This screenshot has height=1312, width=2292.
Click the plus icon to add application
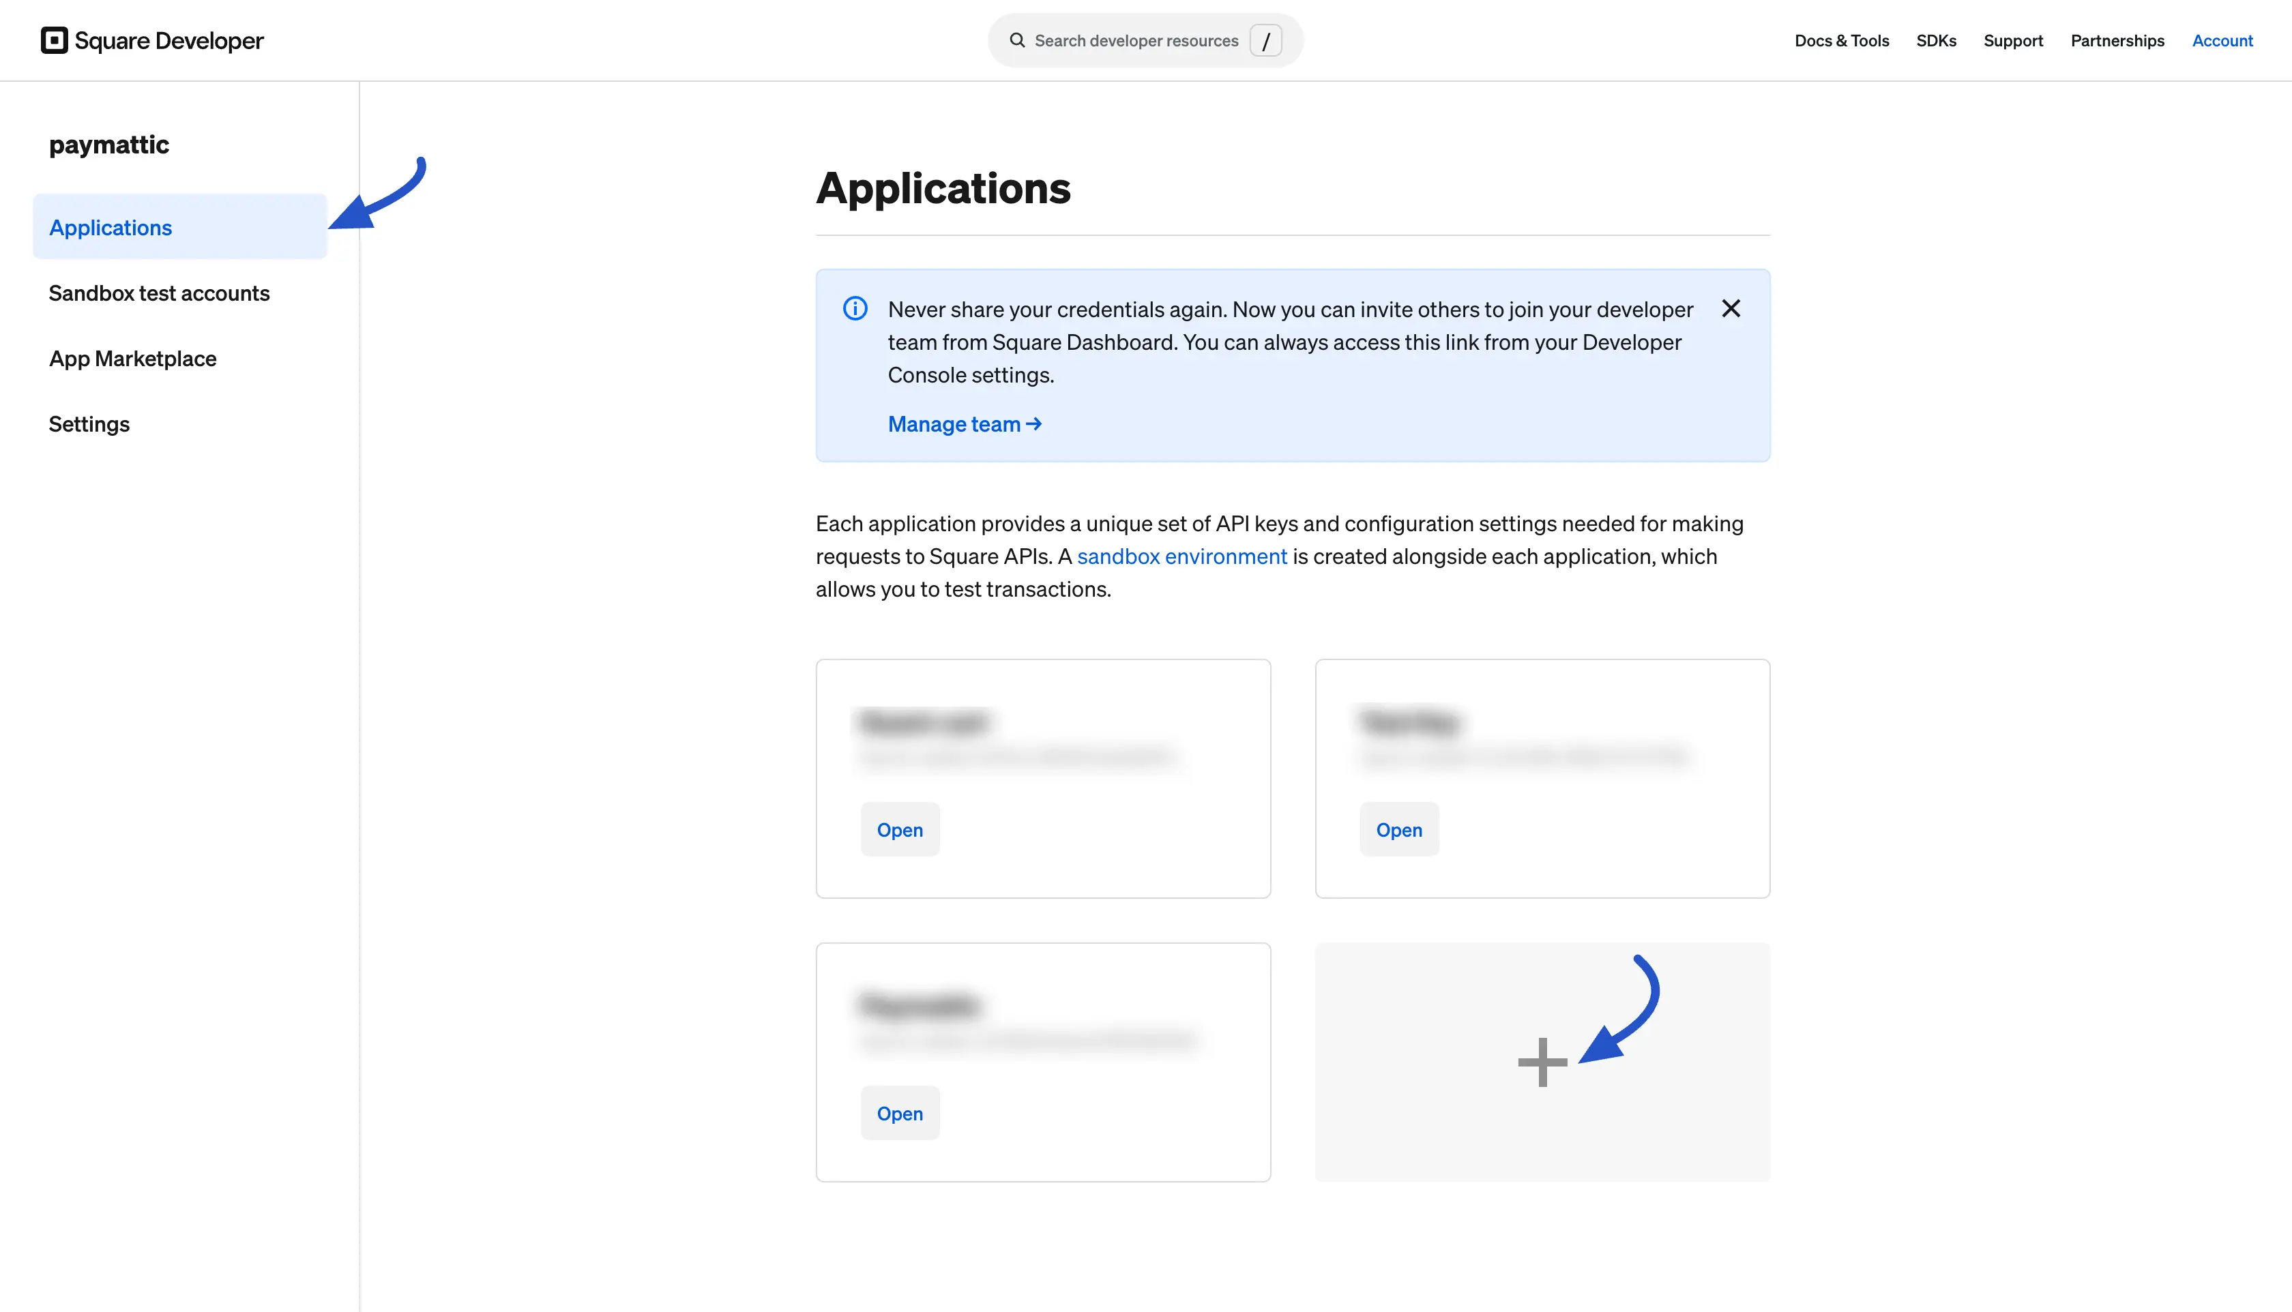tap(1542, 1062)
